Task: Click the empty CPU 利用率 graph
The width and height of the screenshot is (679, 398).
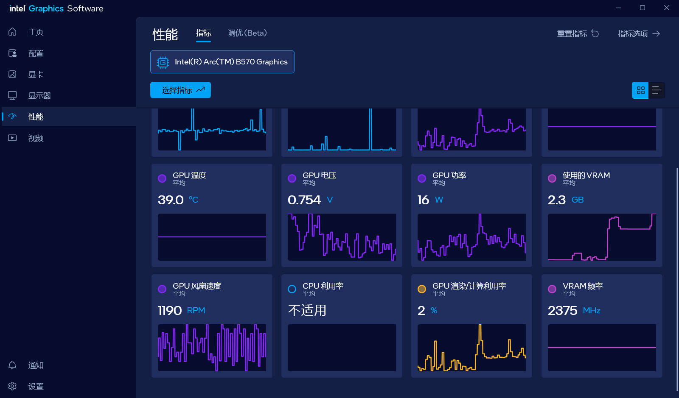Action: point(342,348)
